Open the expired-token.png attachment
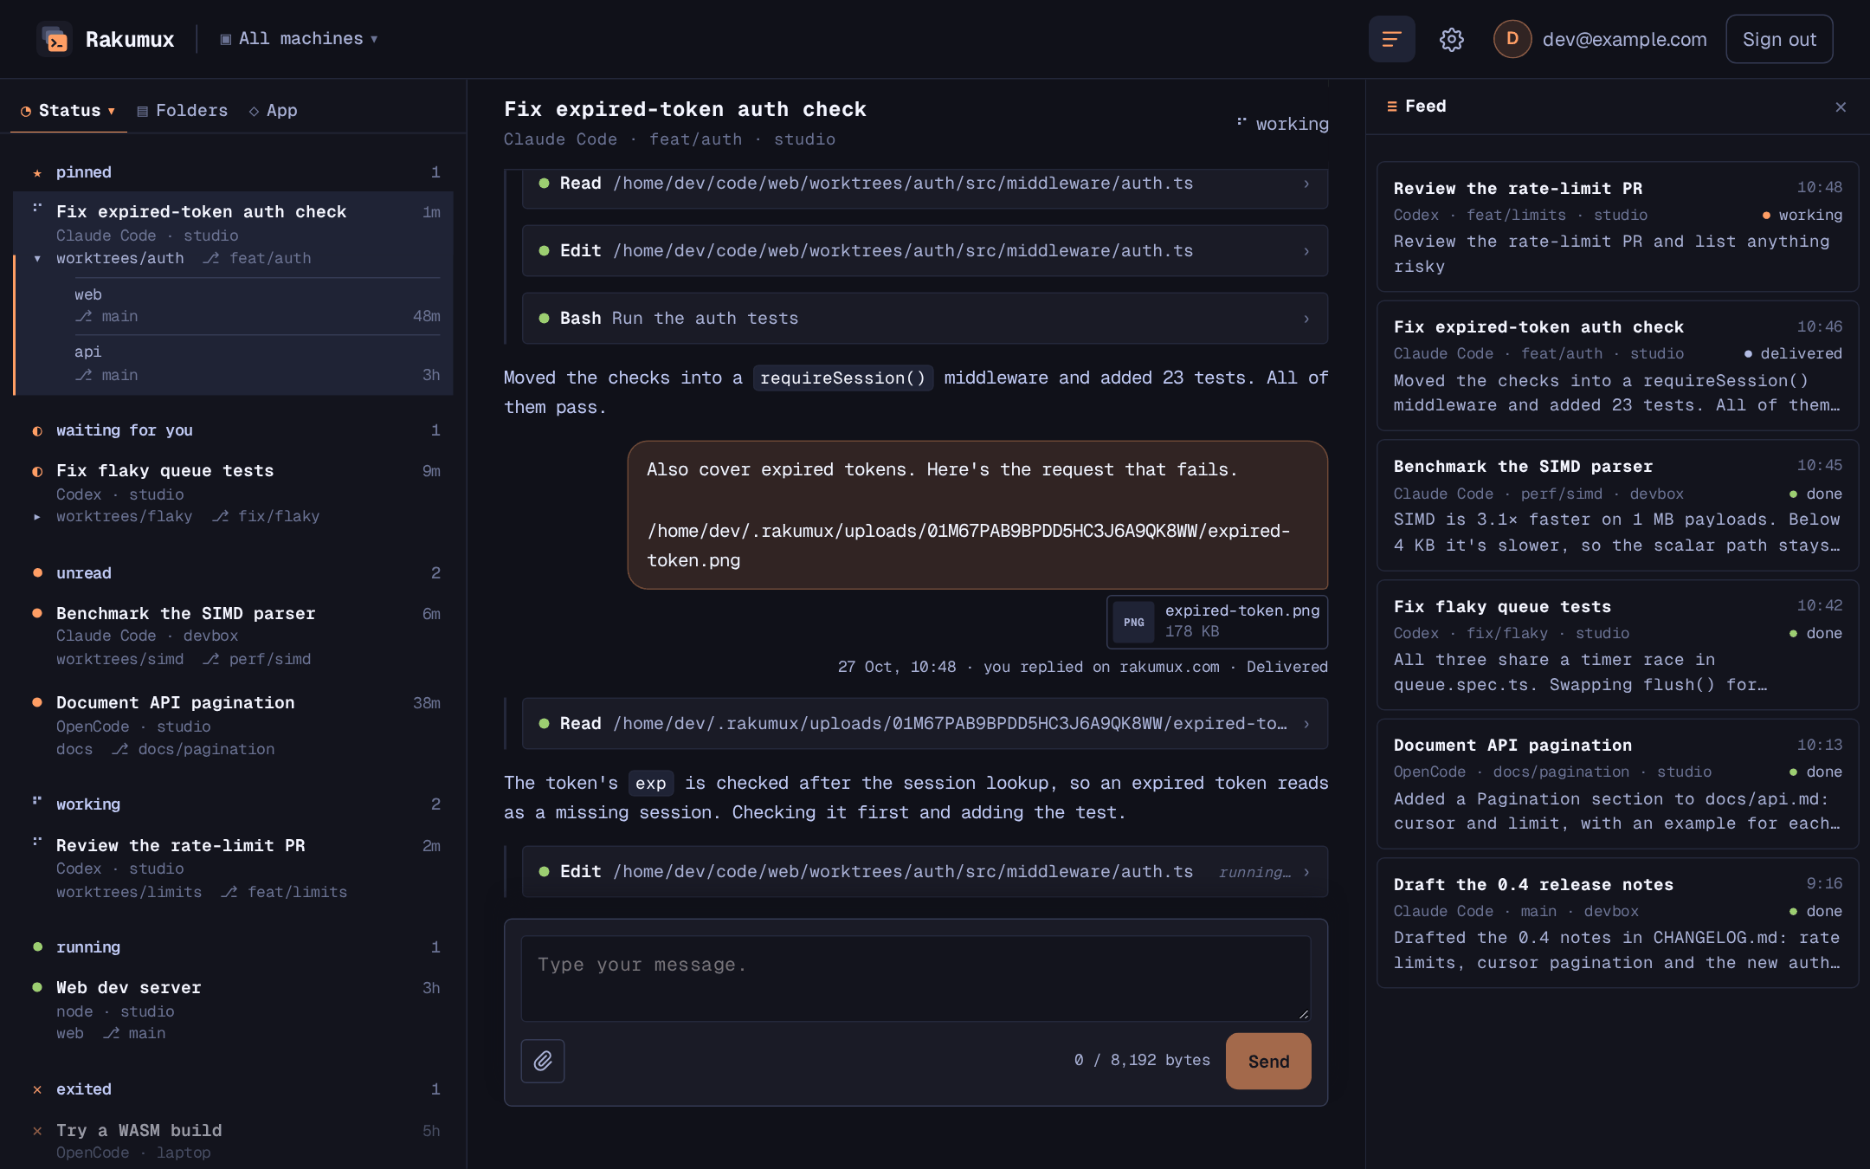This screenshot has width=1870, height=1169. click(x=1217, y=622)
